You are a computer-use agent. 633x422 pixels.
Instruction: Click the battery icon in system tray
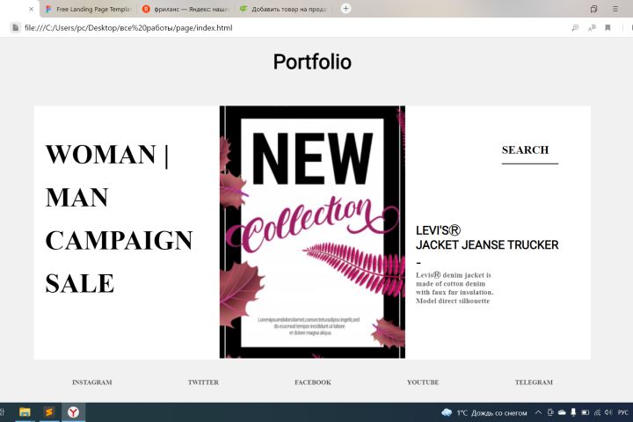point(585,412)
